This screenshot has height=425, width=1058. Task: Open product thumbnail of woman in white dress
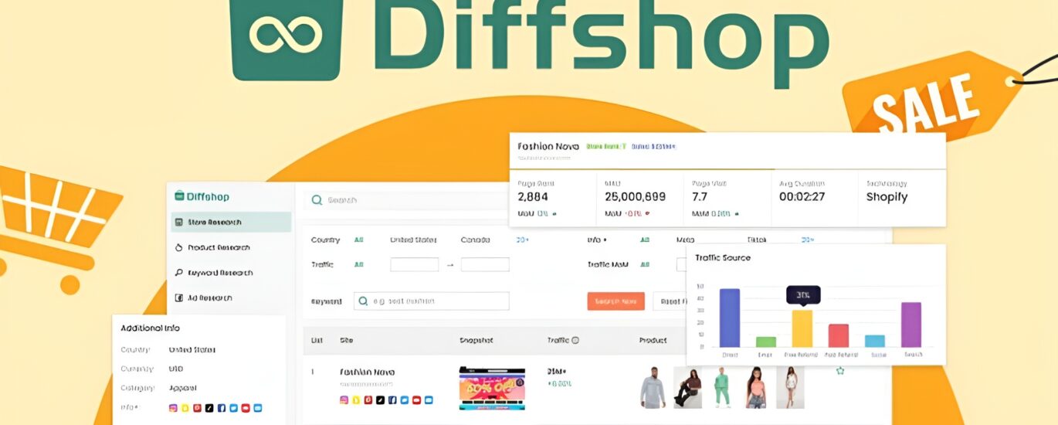(790, 387)
